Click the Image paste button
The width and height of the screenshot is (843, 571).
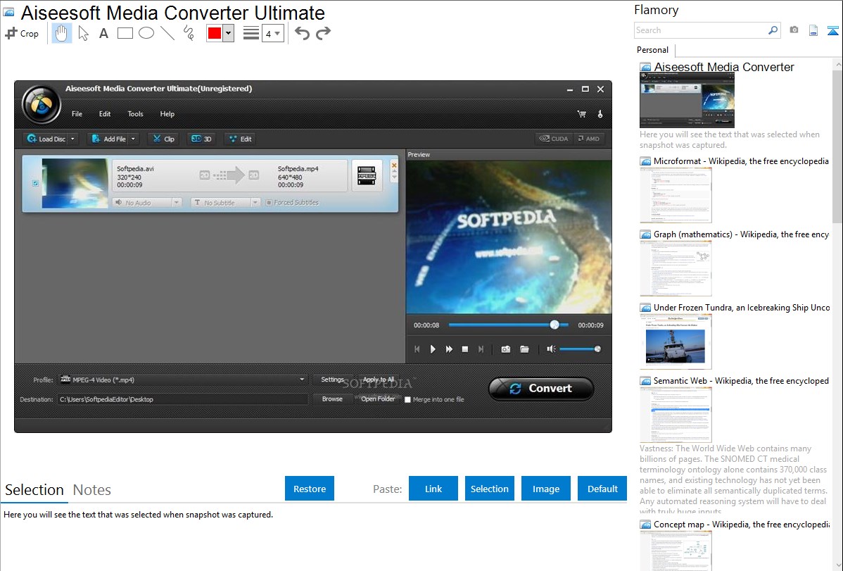[545, 489]
